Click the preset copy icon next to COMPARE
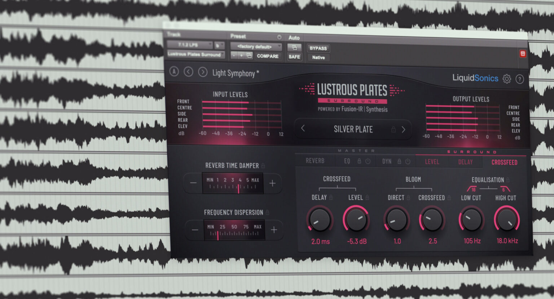Image resolution: width=554 pixels, height=299 pixels. (250, 56)
